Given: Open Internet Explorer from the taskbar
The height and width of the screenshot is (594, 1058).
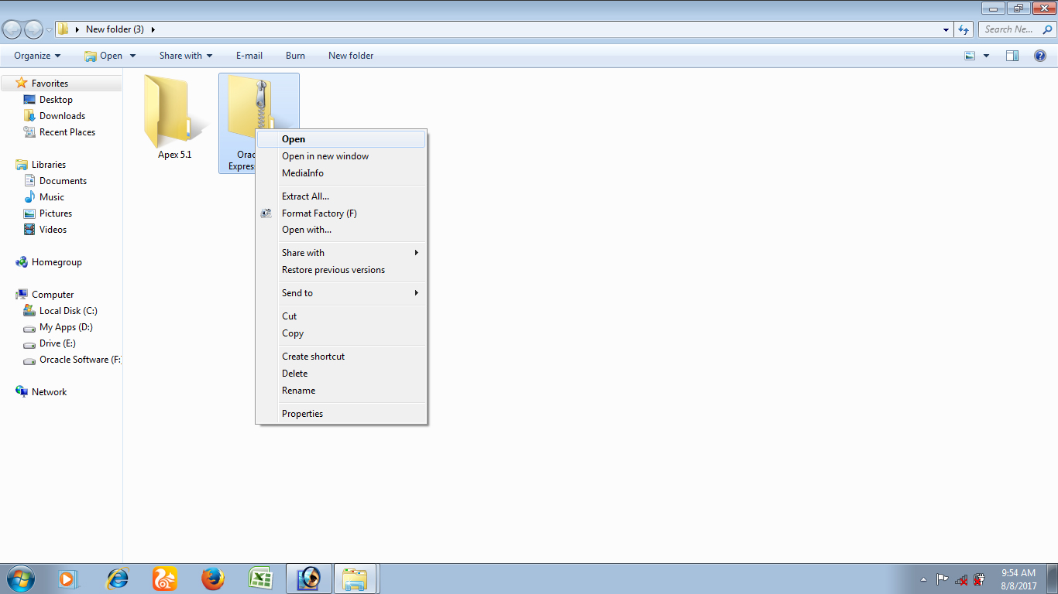Looking at the screenshot, I should point(117,579).
